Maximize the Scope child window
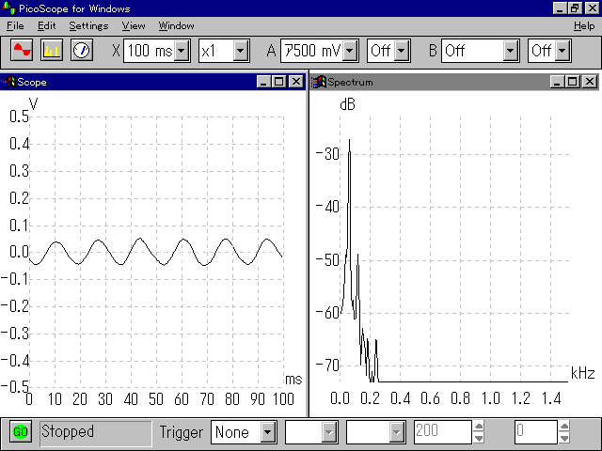The height and width of the screenshot is (451, 602). tap(279, 82)
